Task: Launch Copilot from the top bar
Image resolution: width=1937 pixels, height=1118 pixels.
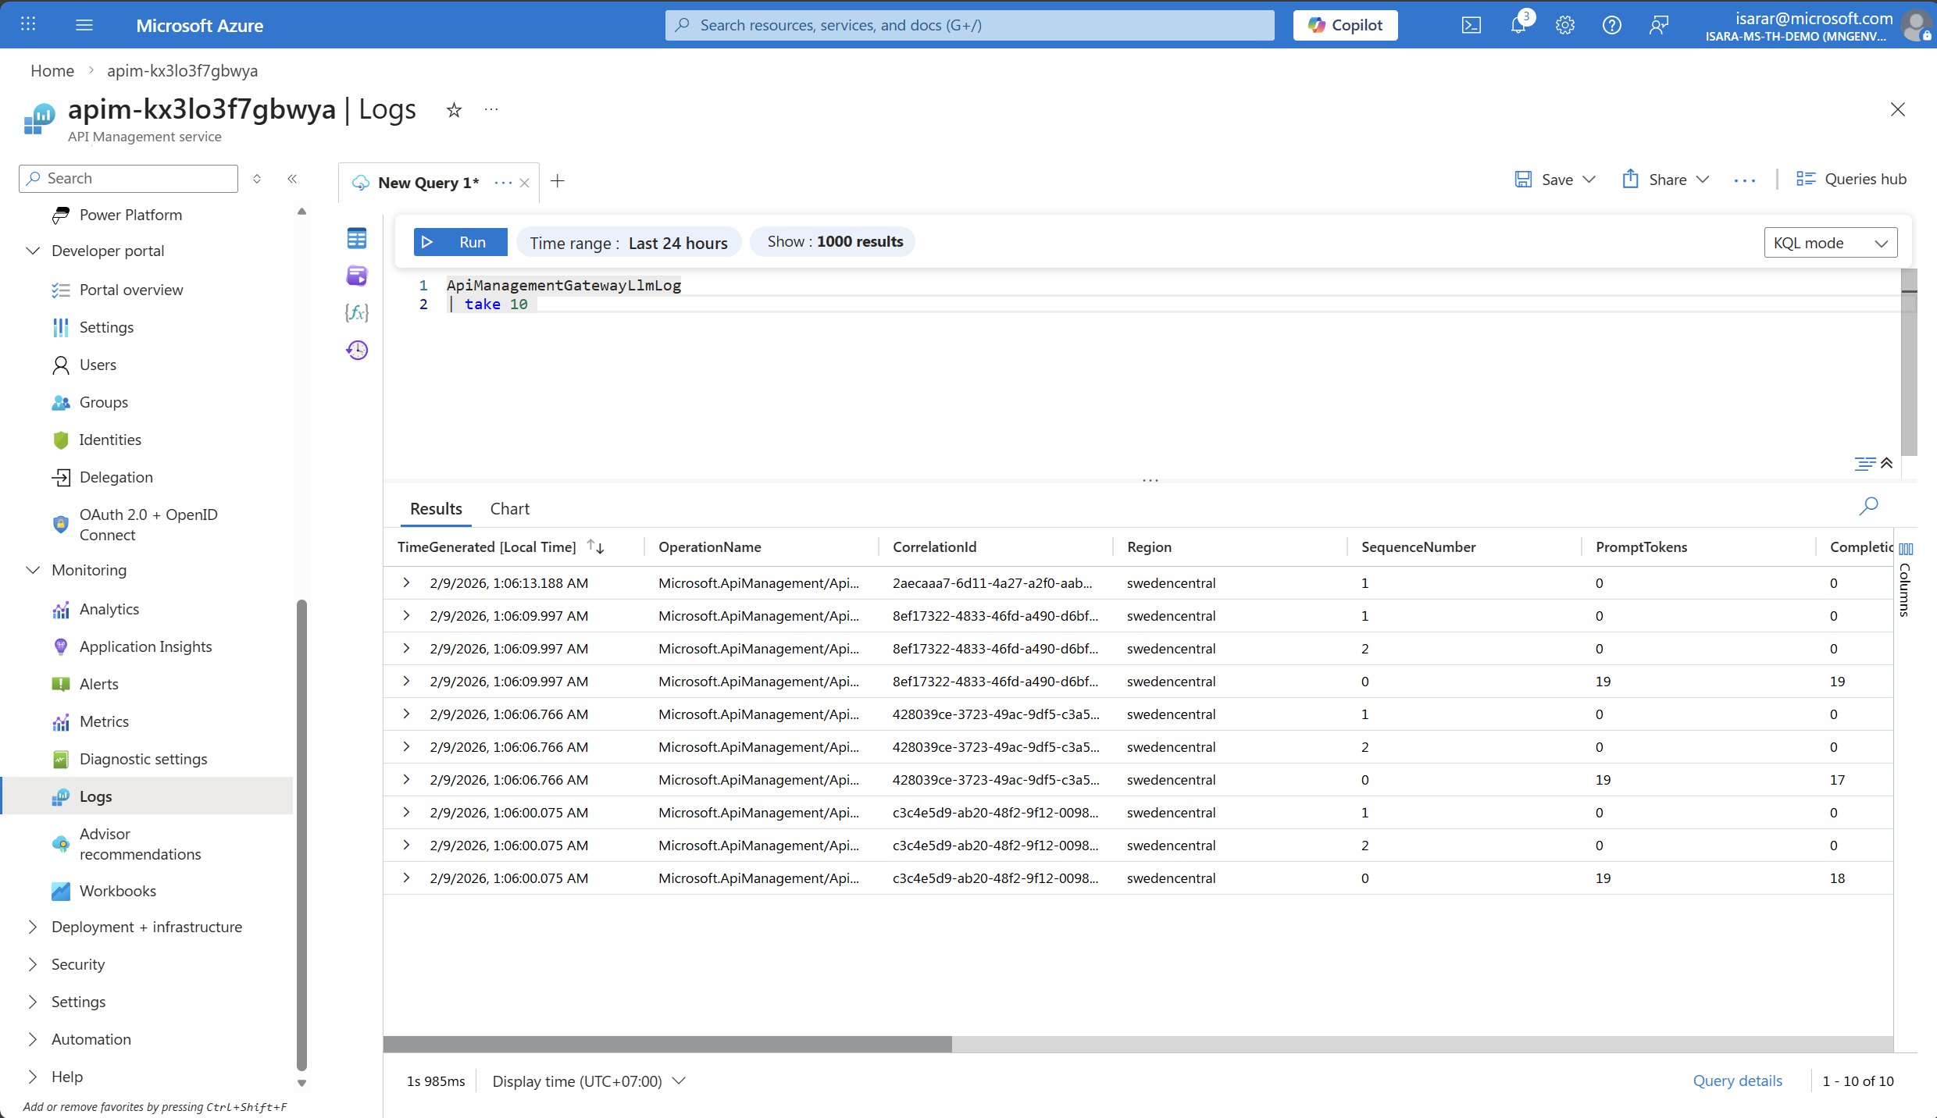Action: click(x=1345, y=25)
